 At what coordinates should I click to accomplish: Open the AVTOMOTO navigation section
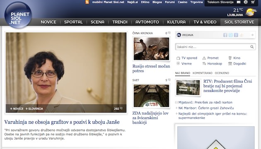pos(147,22)
